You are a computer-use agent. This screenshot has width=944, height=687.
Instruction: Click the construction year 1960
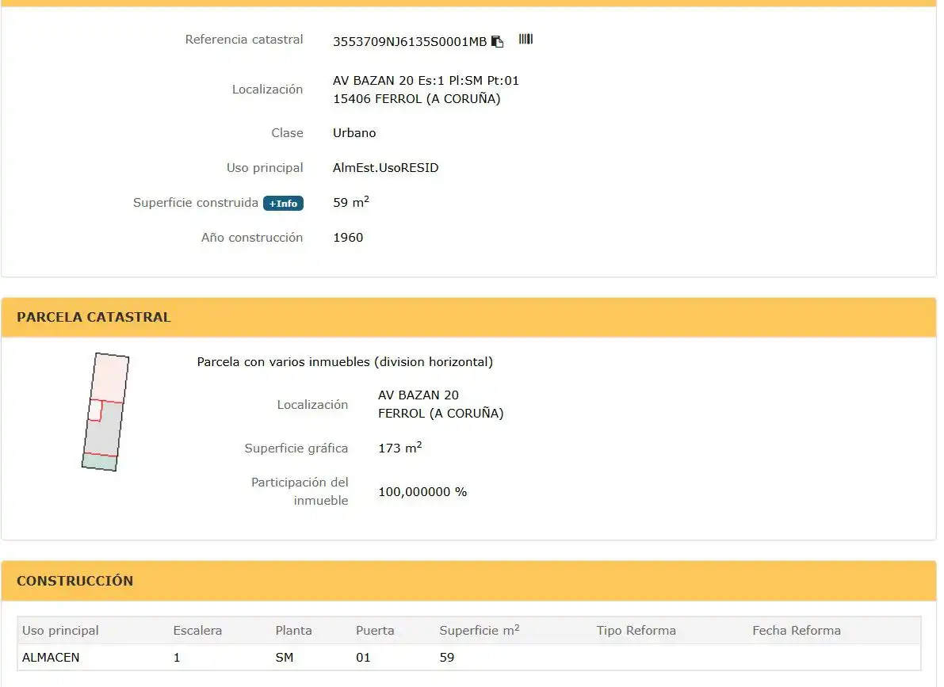348,238
